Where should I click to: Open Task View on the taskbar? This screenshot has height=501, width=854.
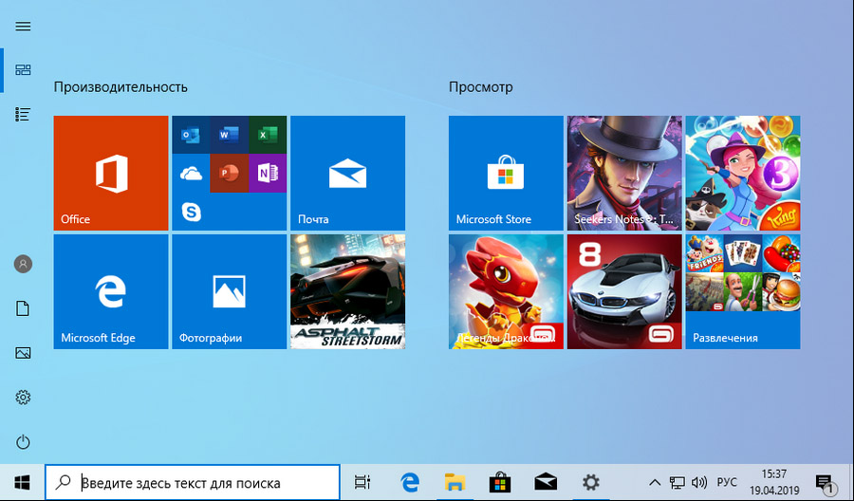point(362,482)
